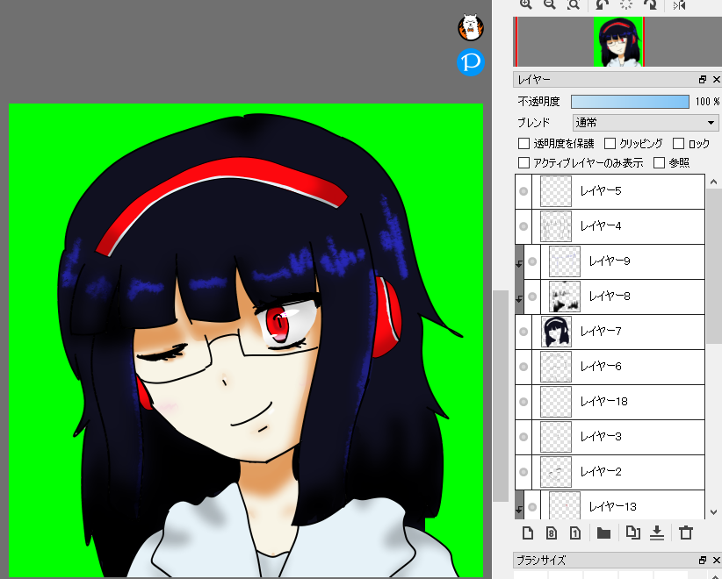Click the レイヤー2 thumbnail
The height and width of the screenshot is (579, 722).
coord(556,472)
